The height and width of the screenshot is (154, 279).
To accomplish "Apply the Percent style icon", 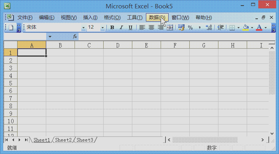I will [x=191, y=28].
